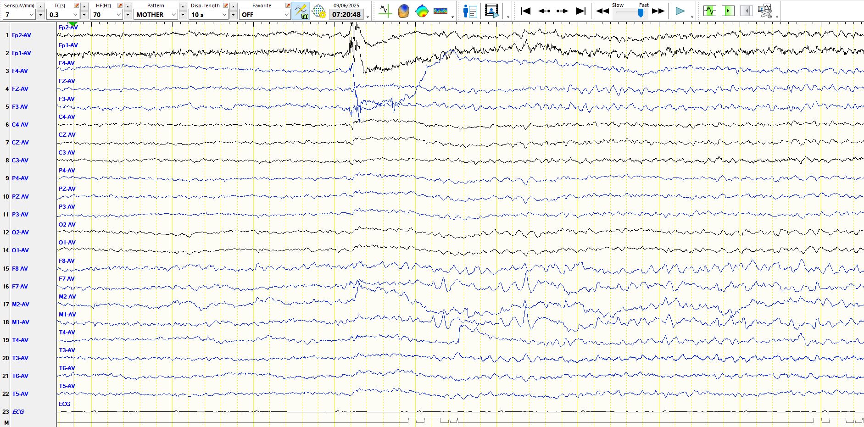Screen dimensions: 864x427
Task: Click the grey page-backward icon
Action: pyautogui.click(x=747, y=11)
